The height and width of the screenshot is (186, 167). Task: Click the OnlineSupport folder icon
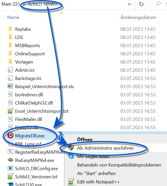10,53
